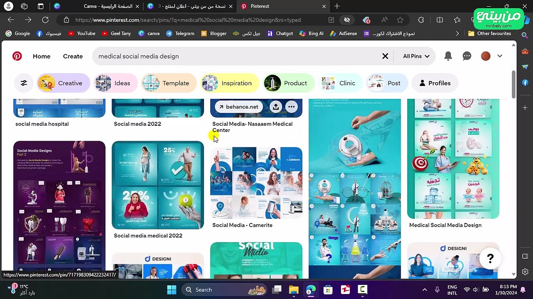Select the Product filter chip
Image resolution: width=533 pixels, height=299 pixels.
[288, 83]
